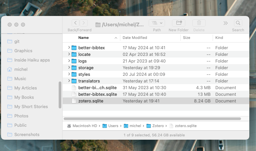
Task: Click the 8.24 GB size value
Action: coord(202,101)
